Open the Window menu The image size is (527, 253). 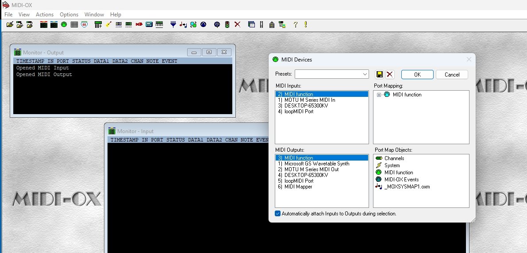[x=94, y=15]
